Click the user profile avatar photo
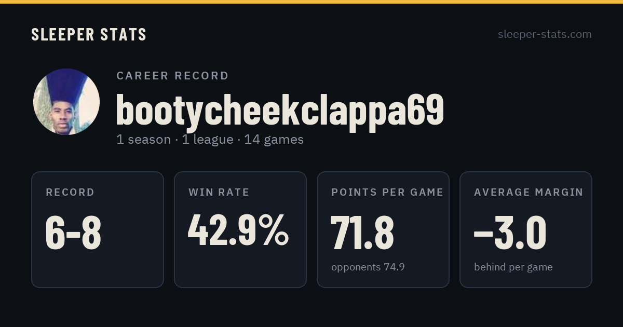The width and height of the screenshot is (623, 327). coord(66,102)
